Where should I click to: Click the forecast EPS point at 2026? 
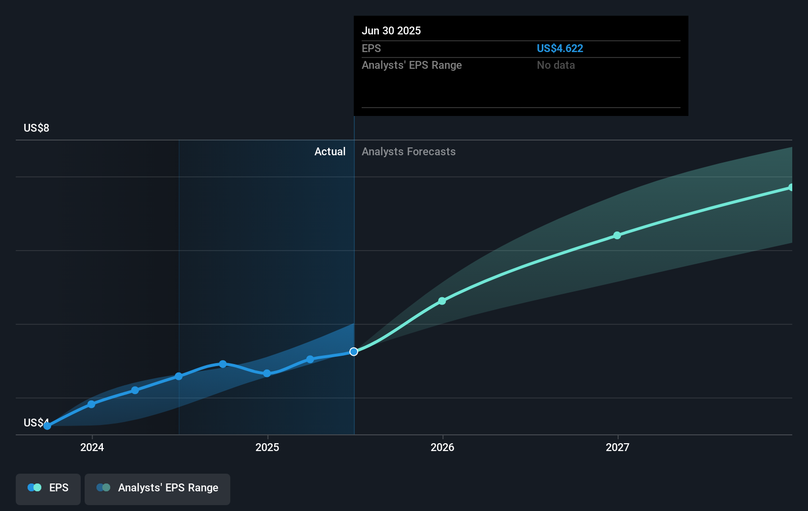pyautogui.click(x=442, y=301)
